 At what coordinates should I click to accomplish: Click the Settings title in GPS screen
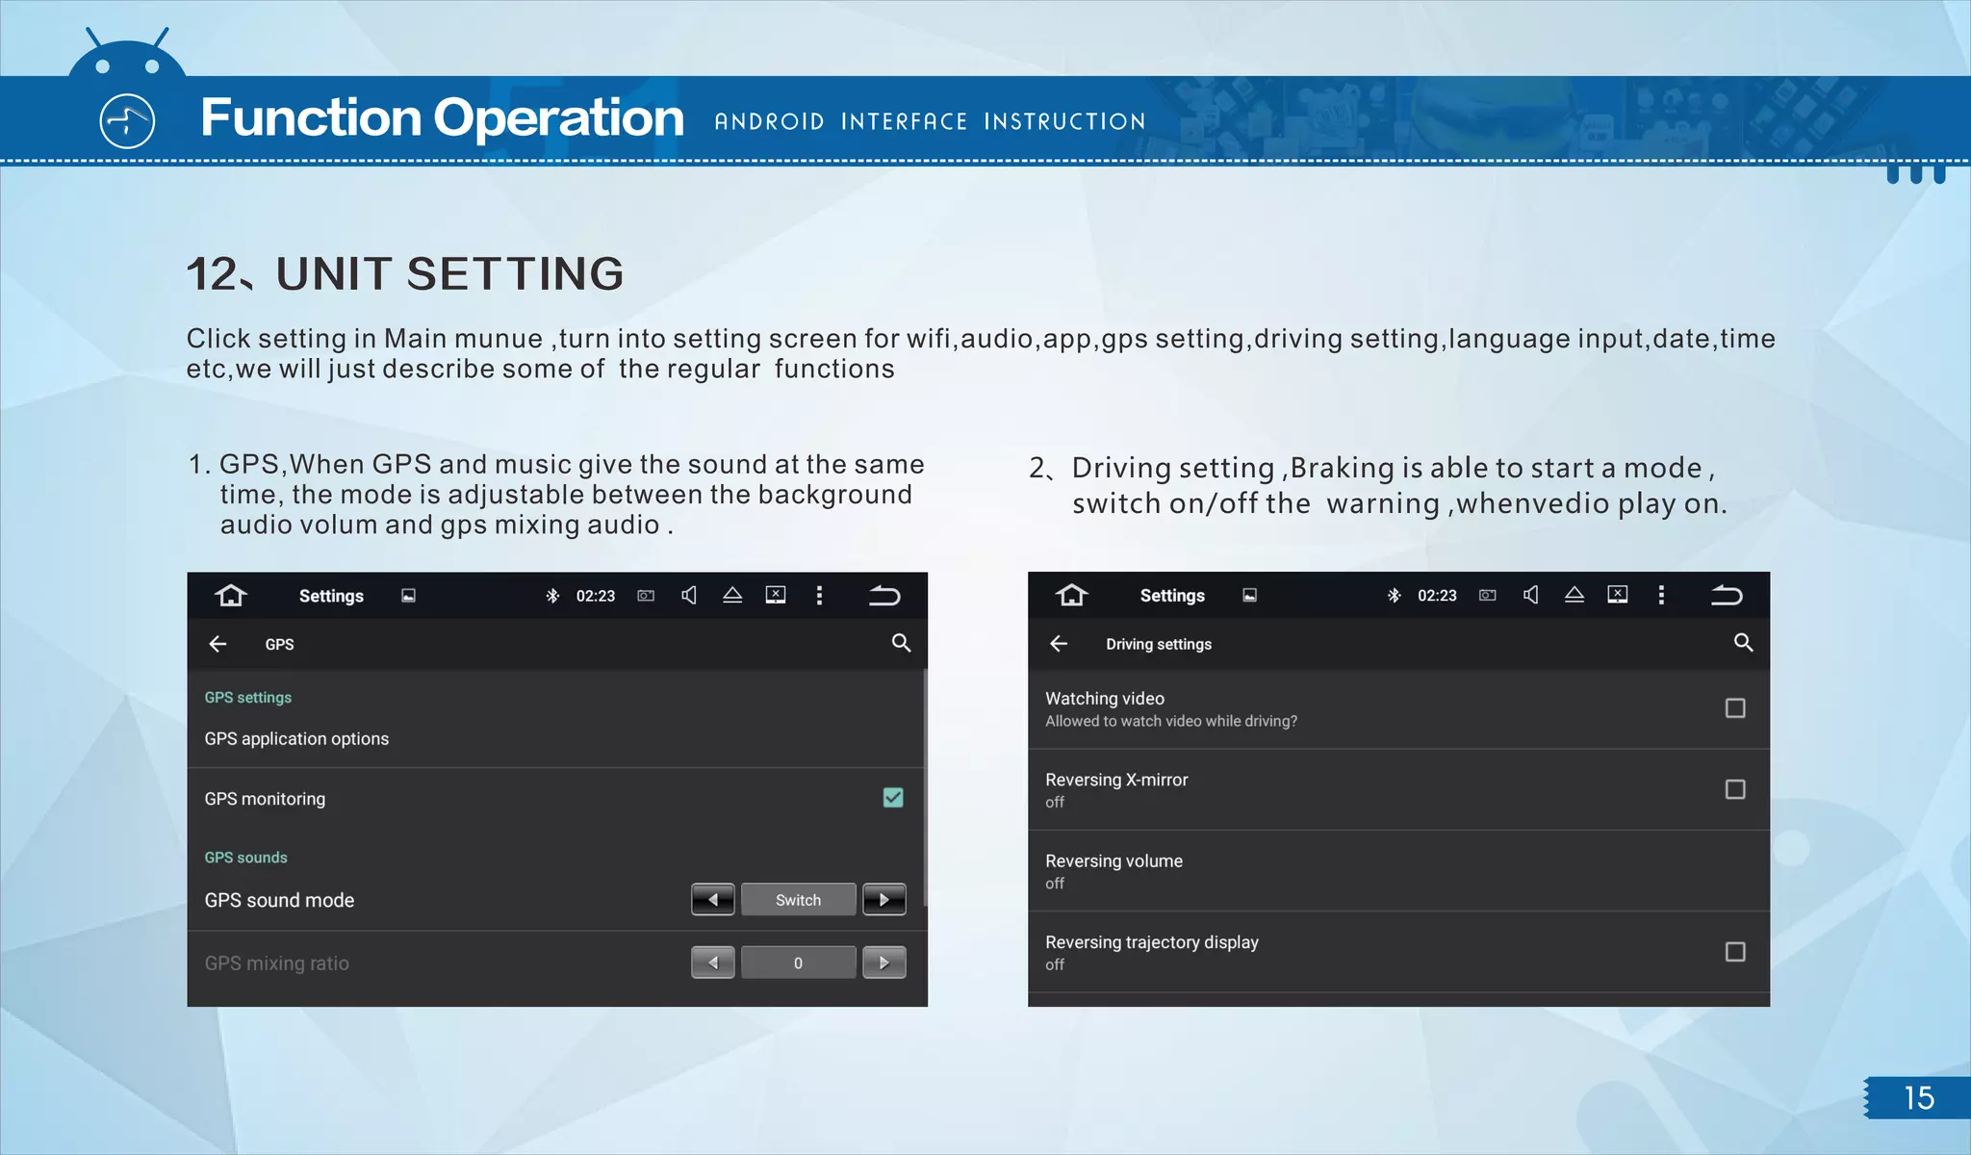pyautogui.click(x=331, y=596)
